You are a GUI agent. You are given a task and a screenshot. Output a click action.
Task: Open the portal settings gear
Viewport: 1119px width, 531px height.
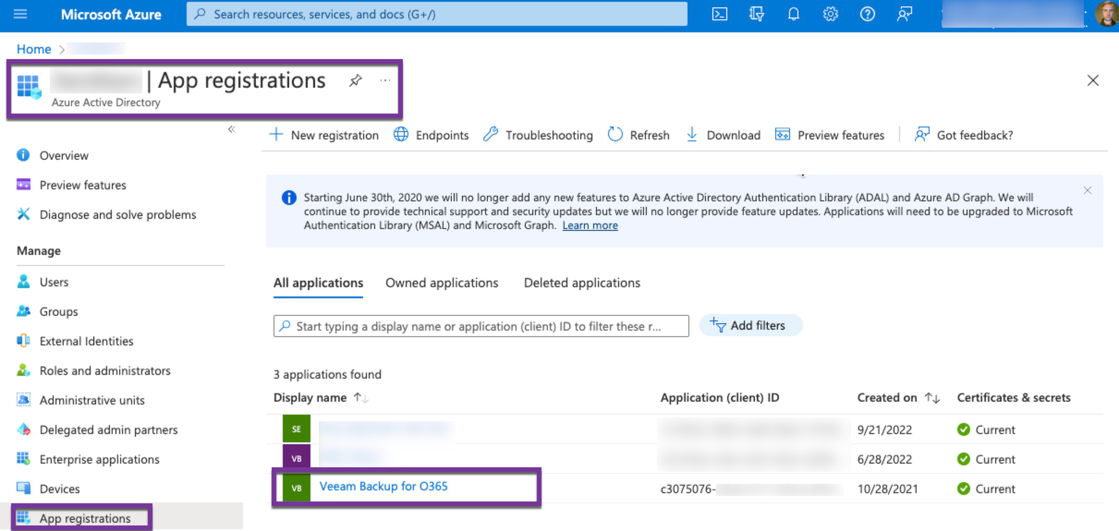830,14
